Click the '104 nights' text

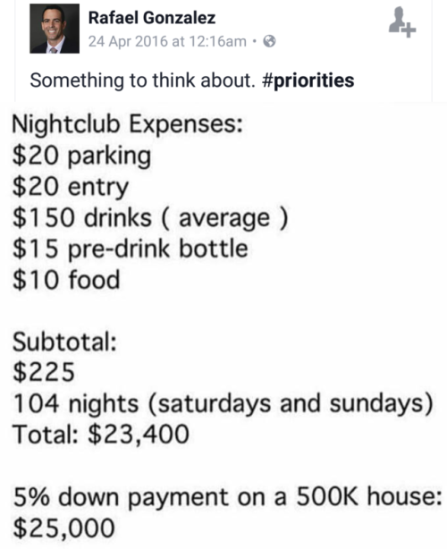[76, 403]
